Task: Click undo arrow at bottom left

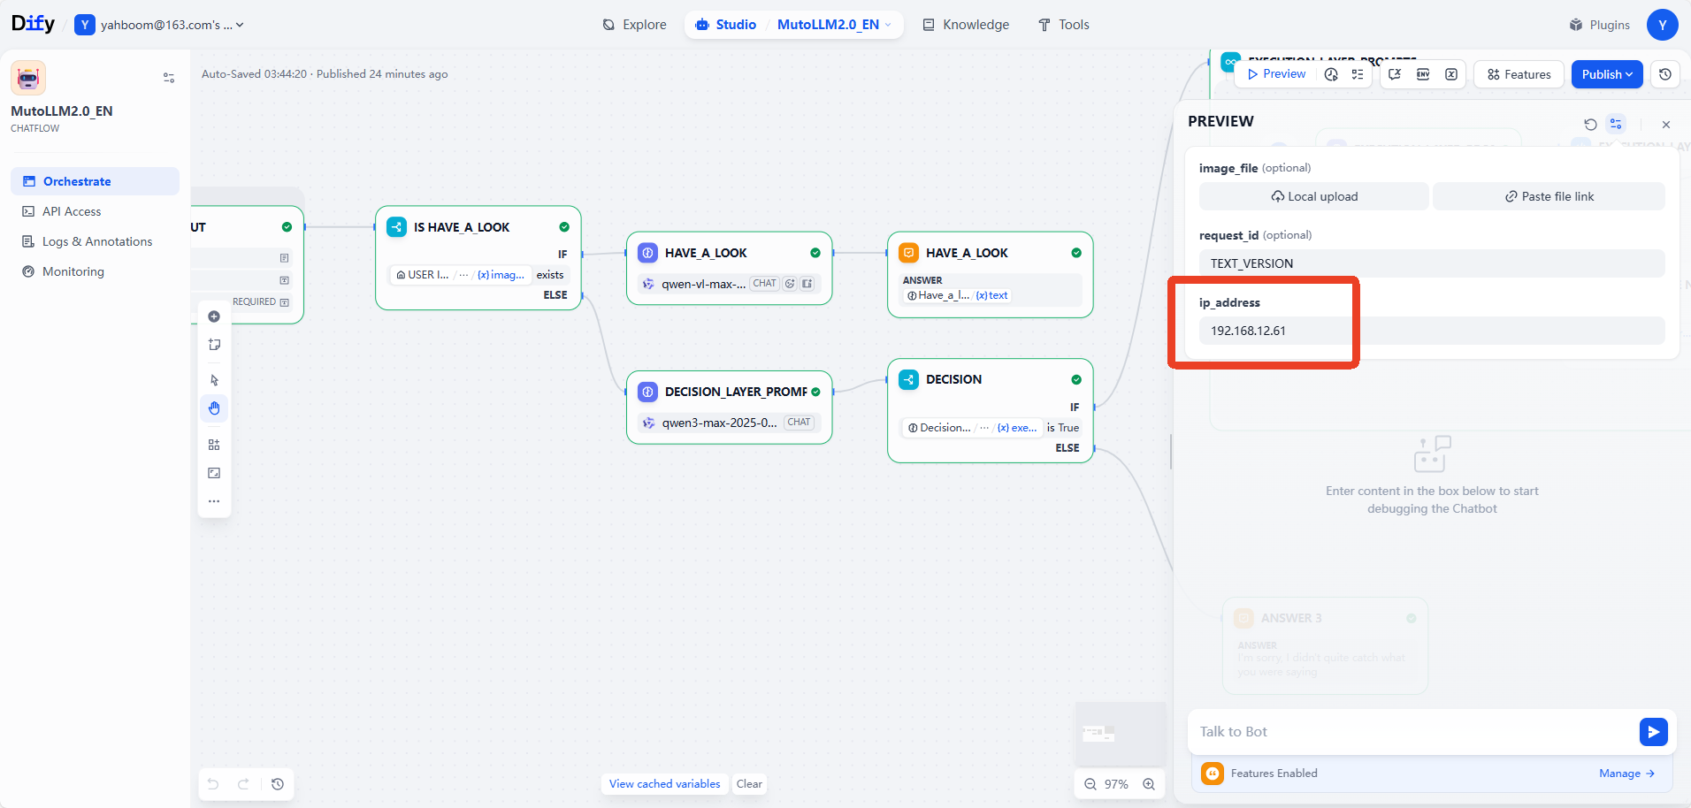Action: click(213, 784)
